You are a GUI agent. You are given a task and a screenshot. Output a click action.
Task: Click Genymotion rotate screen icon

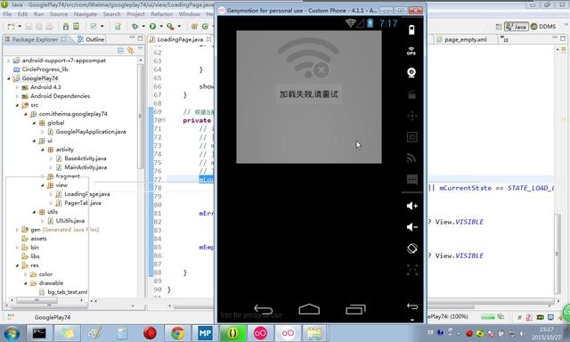[411, 248]
